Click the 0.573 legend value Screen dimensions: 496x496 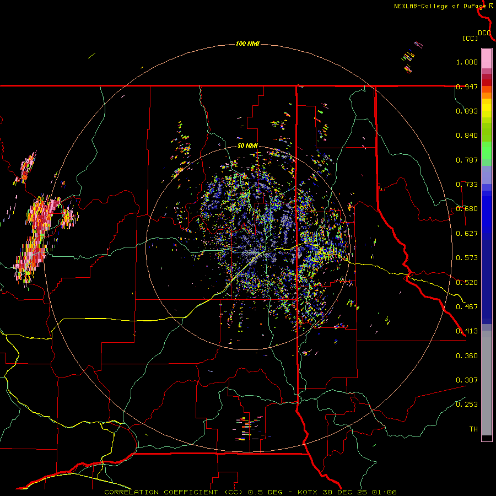pos(467,258)
